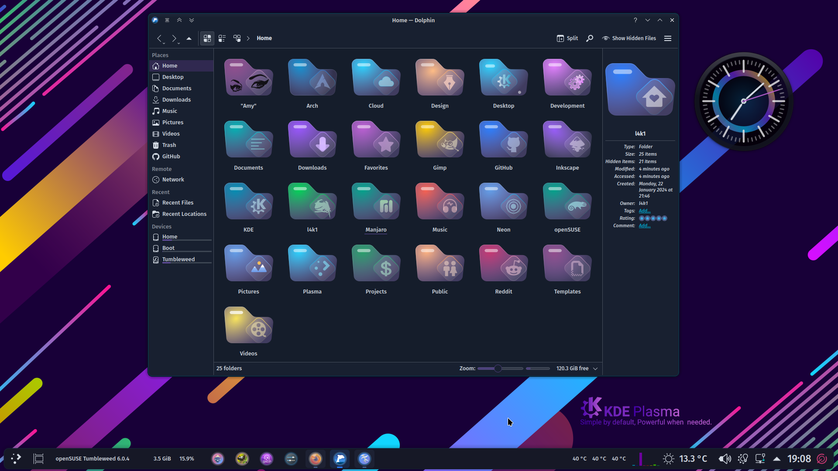The image size is (838, 471).
Task: Expand the free space info dropdown
Action: point(595,369)
